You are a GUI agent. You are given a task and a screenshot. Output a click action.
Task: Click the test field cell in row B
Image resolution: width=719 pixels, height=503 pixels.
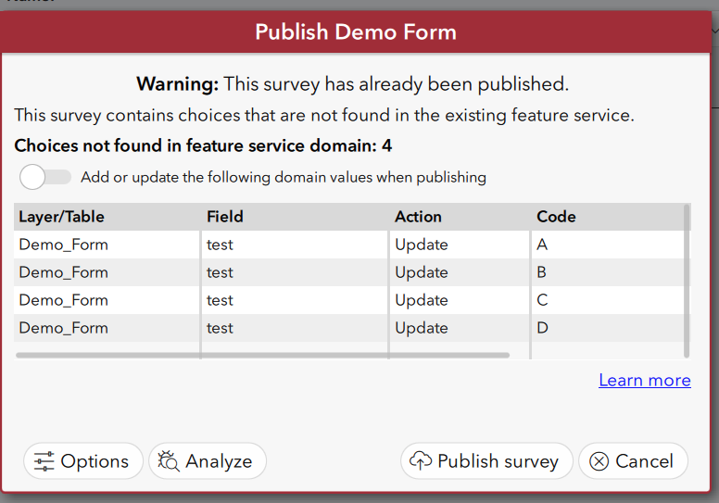(x=221, y=272)
